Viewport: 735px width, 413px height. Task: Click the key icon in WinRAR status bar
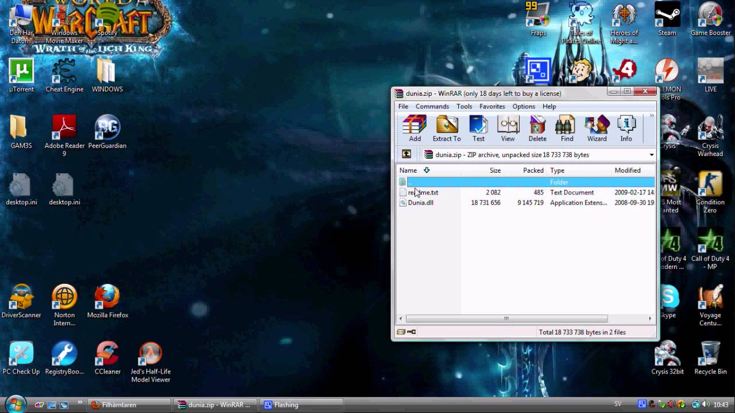pos(412,332)
